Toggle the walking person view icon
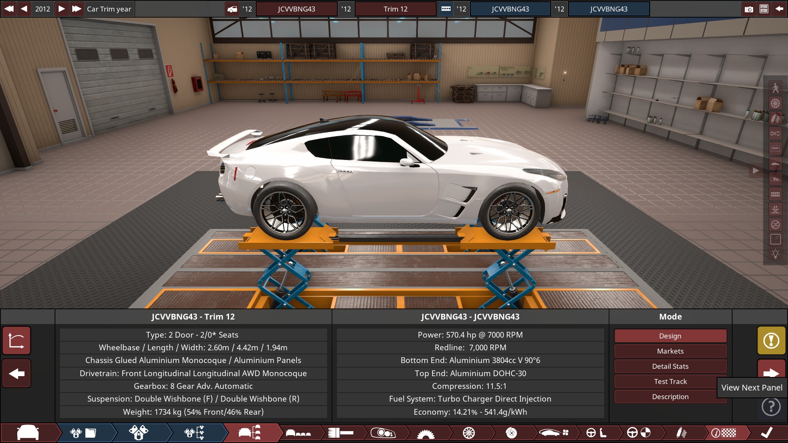This screenshot has width=788, height=443. (775, 88)
